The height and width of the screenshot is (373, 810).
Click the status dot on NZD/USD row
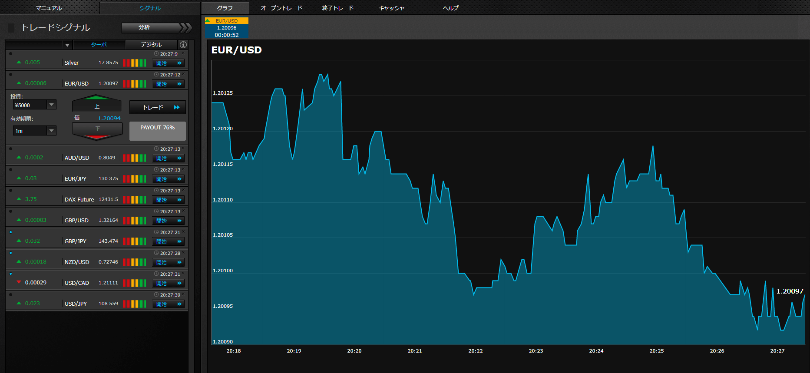[x=10, y=253]
